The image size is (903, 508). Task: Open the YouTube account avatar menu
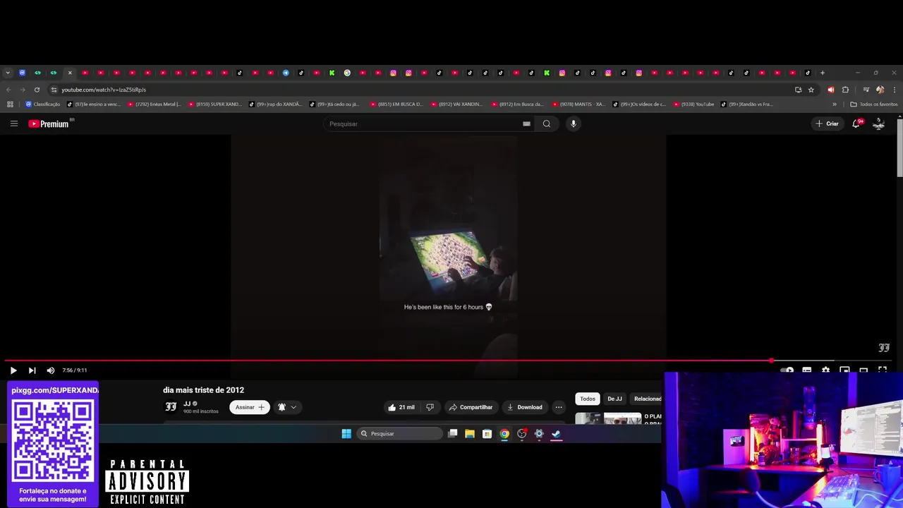tap(879, 123)
